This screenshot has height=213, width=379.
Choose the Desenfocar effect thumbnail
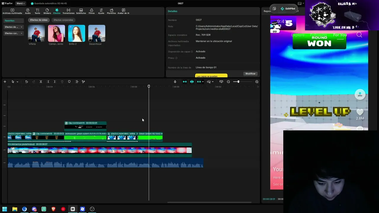pyautogui.click(x=97, y=33)
